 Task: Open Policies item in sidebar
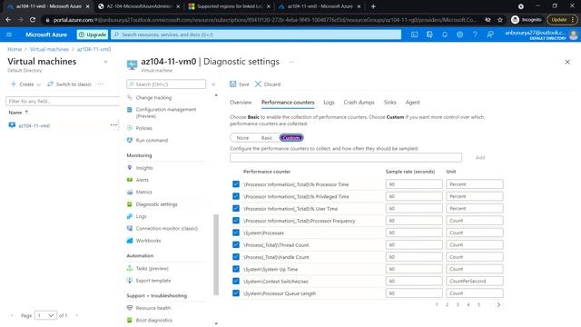click(143, 128)
